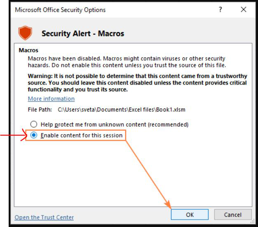
Task: Choose Enable content for this session
Action: pos(34,135)
